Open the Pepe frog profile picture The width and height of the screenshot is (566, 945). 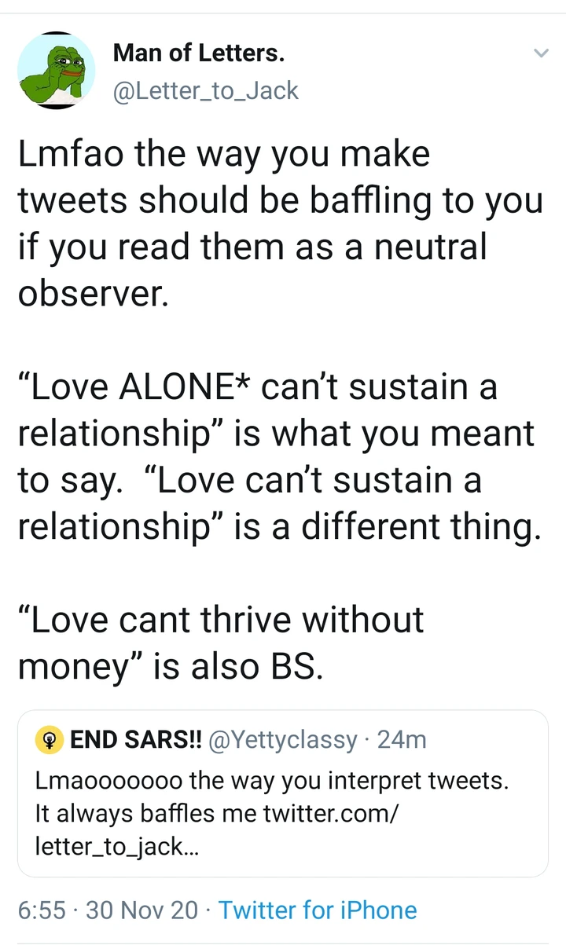point(56,71)
